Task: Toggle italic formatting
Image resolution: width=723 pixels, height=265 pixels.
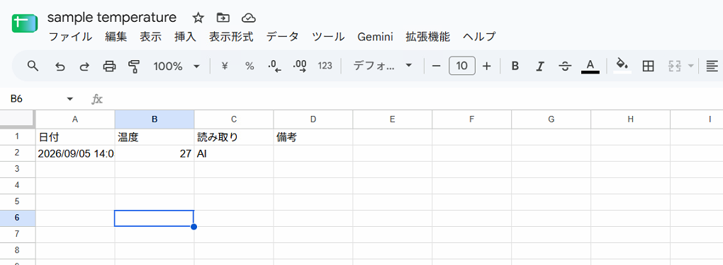Action: click(x=539, y=66)
